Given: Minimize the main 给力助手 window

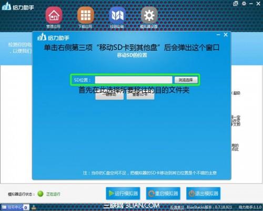Looking at the screenshot, I should pyautogui.click(x=251, y=4).
